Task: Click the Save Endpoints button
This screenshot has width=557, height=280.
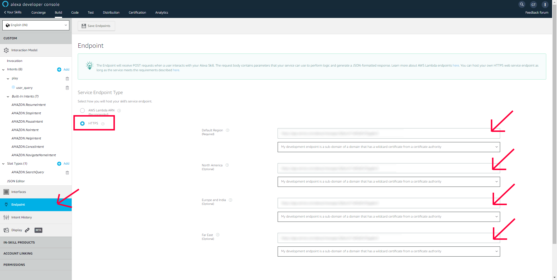Action: point(96,26)
